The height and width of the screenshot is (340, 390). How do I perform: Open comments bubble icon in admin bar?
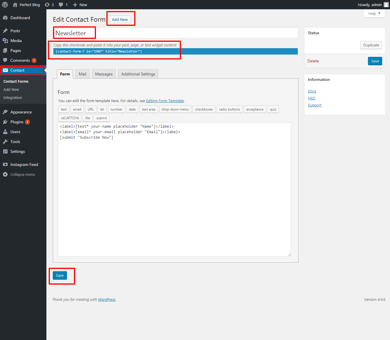pyautogui.click(x=61, y=5)
